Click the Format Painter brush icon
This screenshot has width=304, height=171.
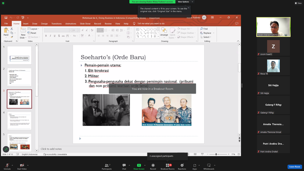coord(11,37)
